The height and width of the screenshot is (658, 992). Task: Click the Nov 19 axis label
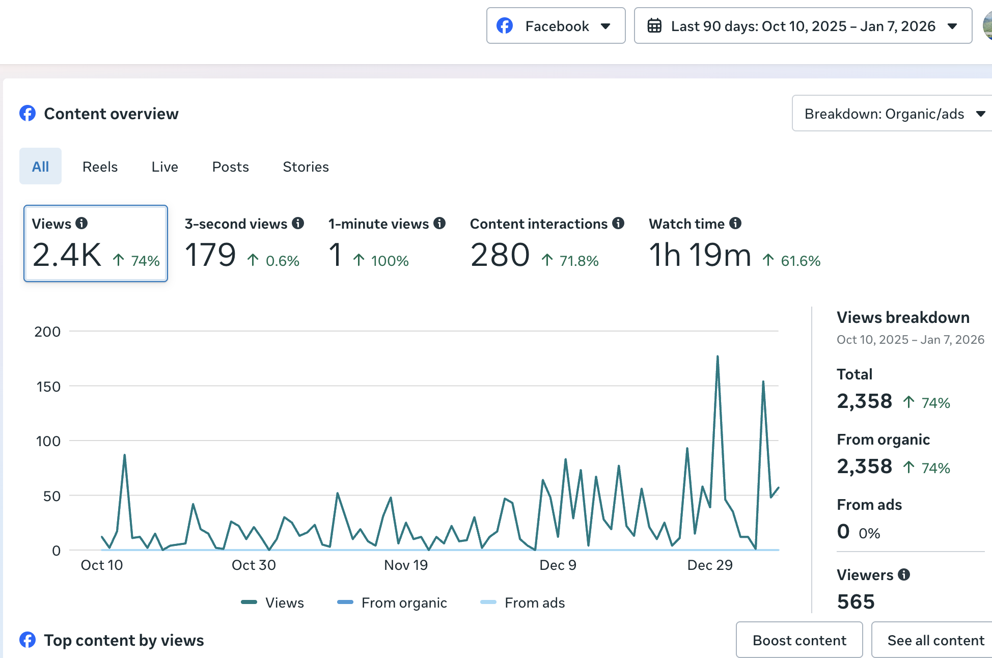tap(406, 565)
